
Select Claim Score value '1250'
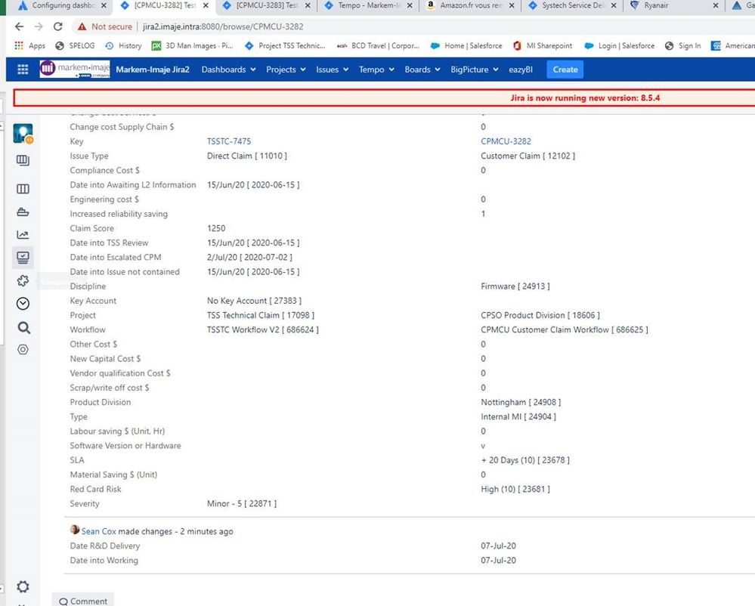(x=216, y=228)
